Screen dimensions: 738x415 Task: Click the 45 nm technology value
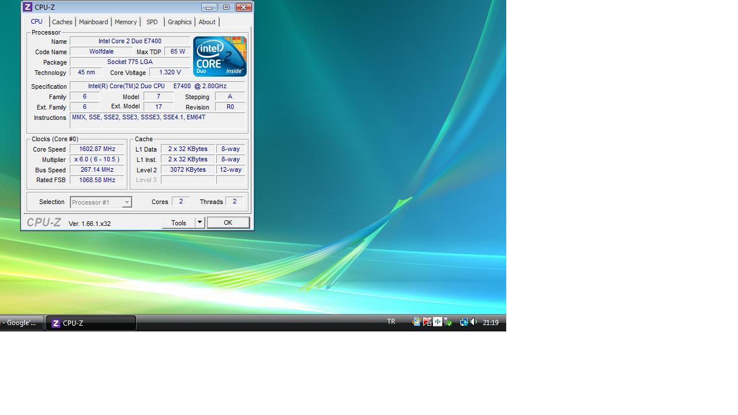coord(86,73)
